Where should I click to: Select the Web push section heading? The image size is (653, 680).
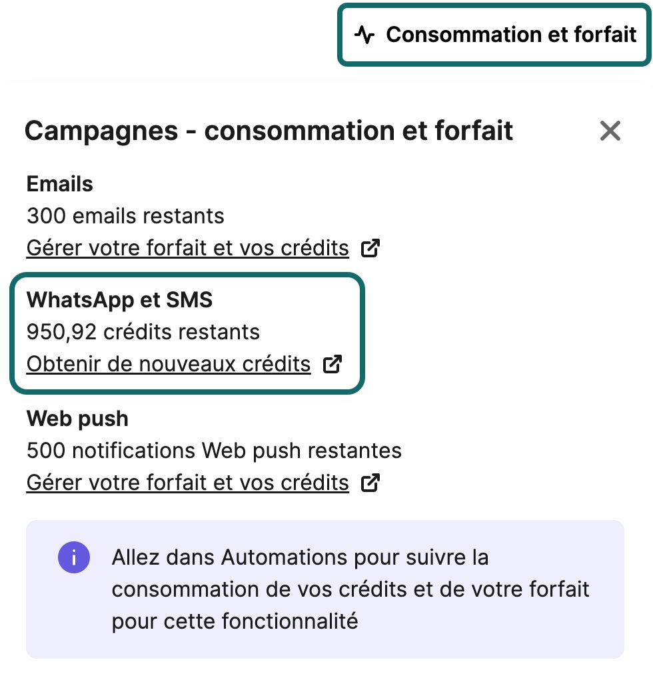[x=77, y=418]
